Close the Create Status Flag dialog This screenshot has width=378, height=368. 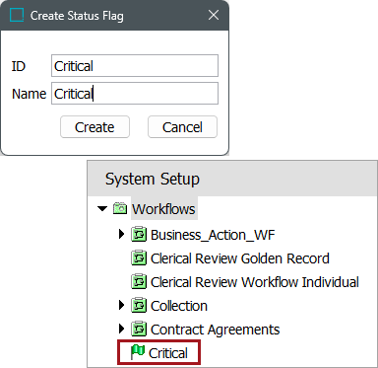coord(214,15)
